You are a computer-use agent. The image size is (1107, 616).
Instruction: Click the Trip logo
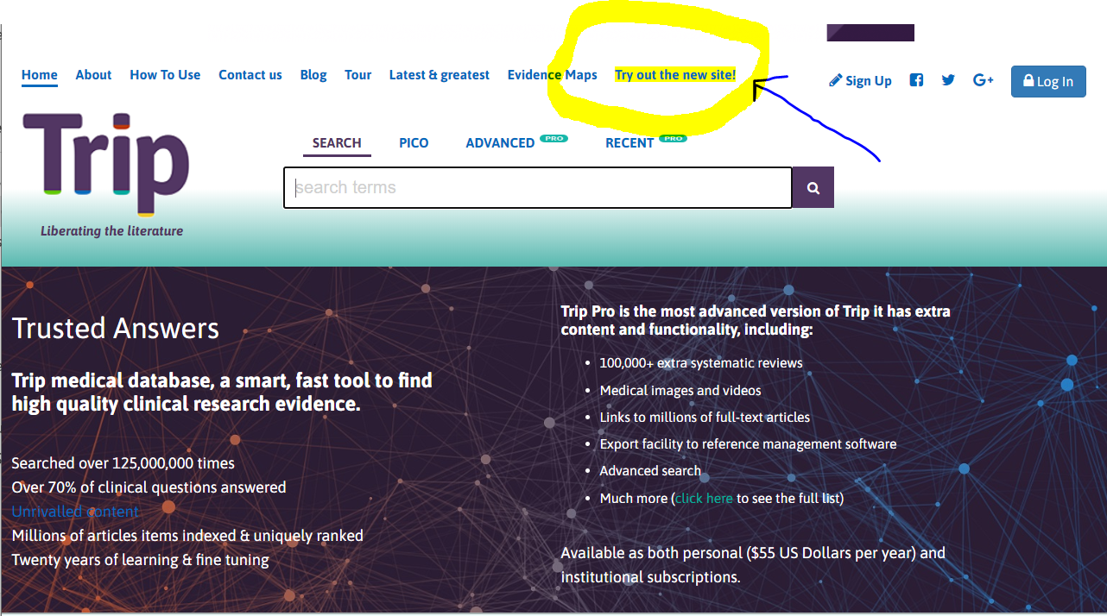click(105, 164)
